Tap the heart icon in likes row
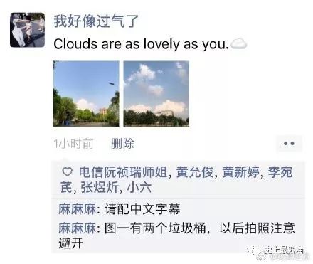 pos(67,172)
